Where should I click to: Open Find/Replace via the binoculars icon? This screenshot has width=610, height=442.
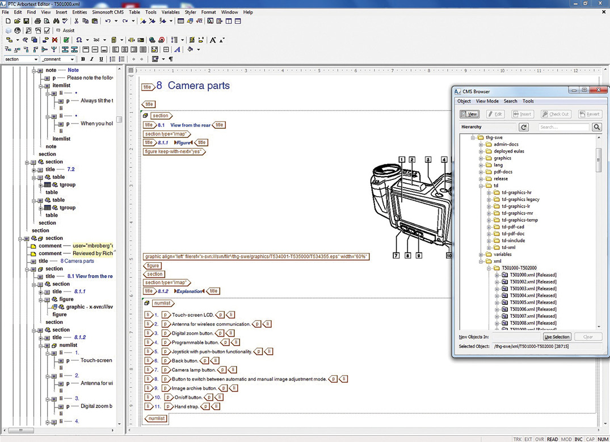click(x=56, y=21)
